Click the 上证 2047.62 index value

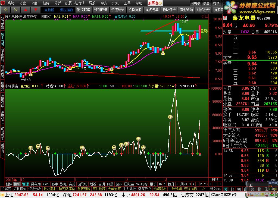coord(21,195)
